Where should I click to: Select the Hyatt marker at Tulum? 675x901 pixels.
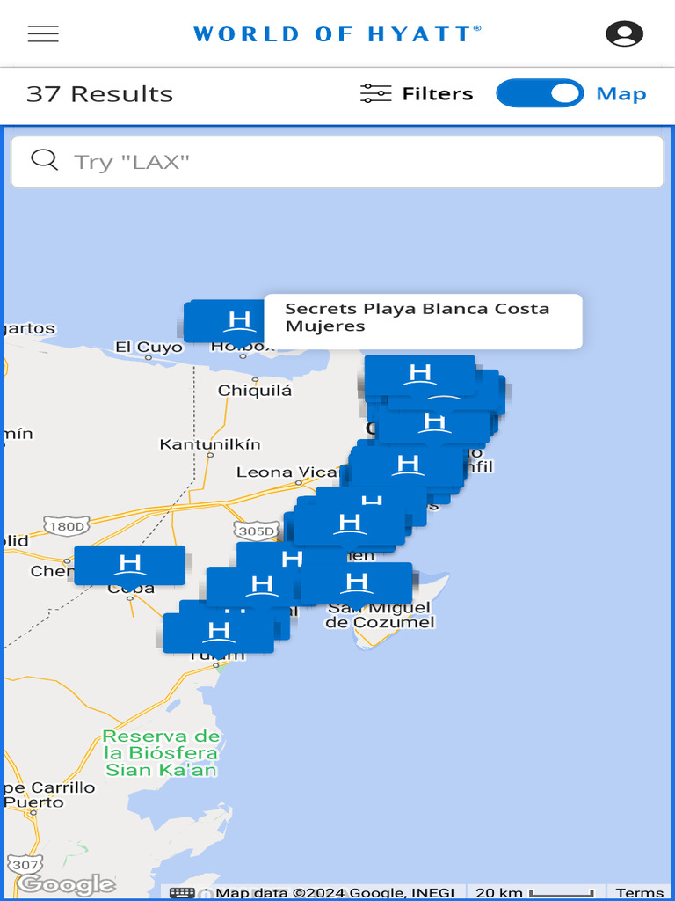pyautogui.click(x=218, y=634)
